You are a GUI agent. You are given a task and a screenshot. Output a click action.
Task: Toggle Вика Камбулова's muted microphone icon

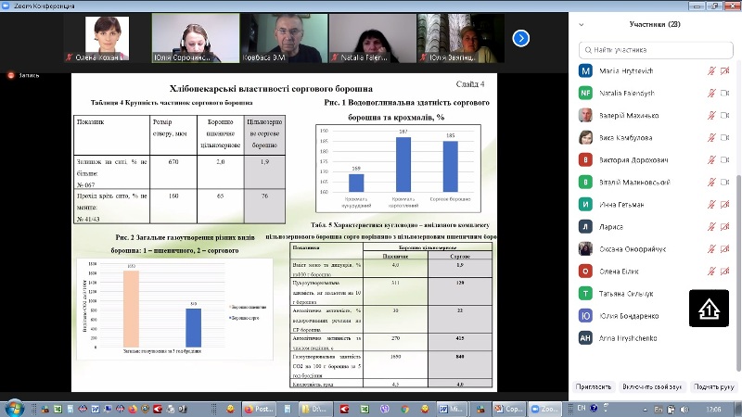pyautogui.click(x=711, y=137)
